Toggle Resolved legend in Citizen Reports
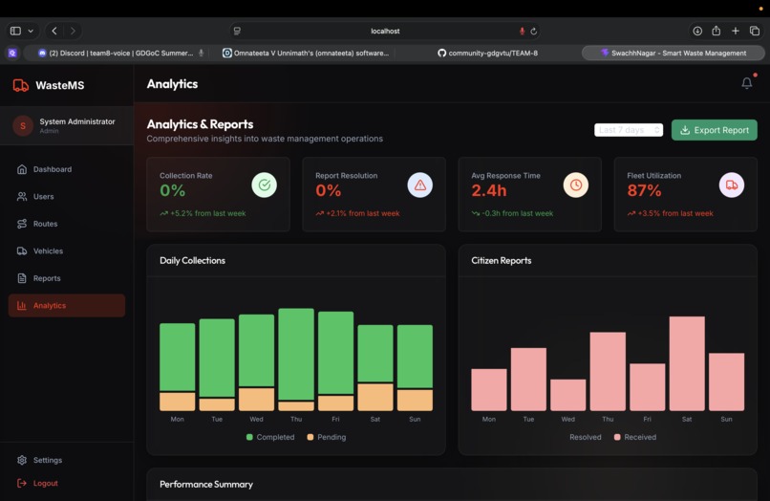 click(x=585, y=437)
